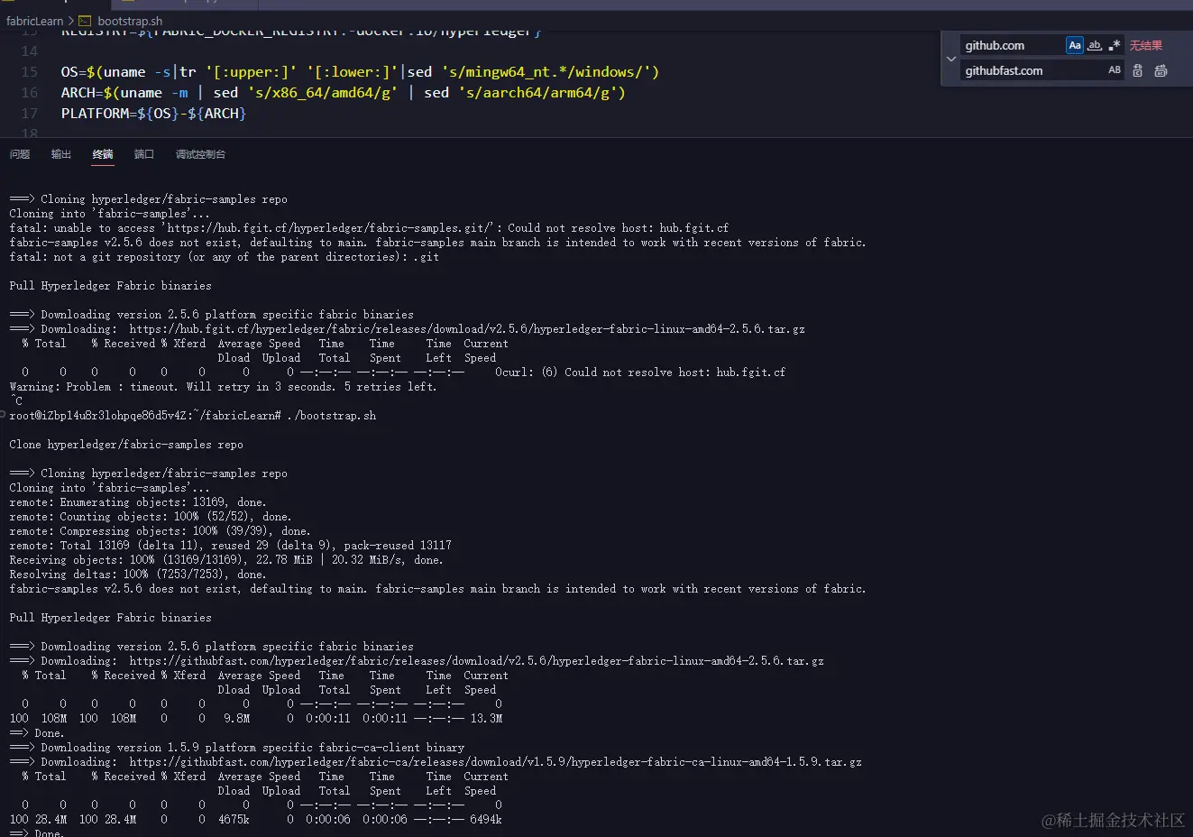Click the shell file icon next to bootstrap.sh

(x=85, y=21)
